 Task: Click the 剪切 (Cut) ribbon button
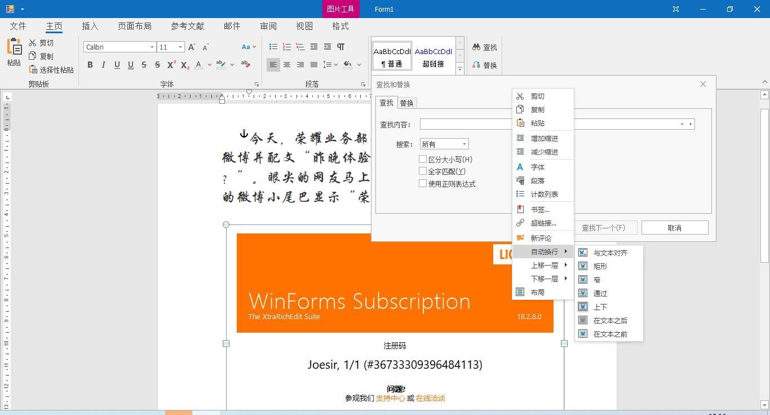(x=41, y=43)
